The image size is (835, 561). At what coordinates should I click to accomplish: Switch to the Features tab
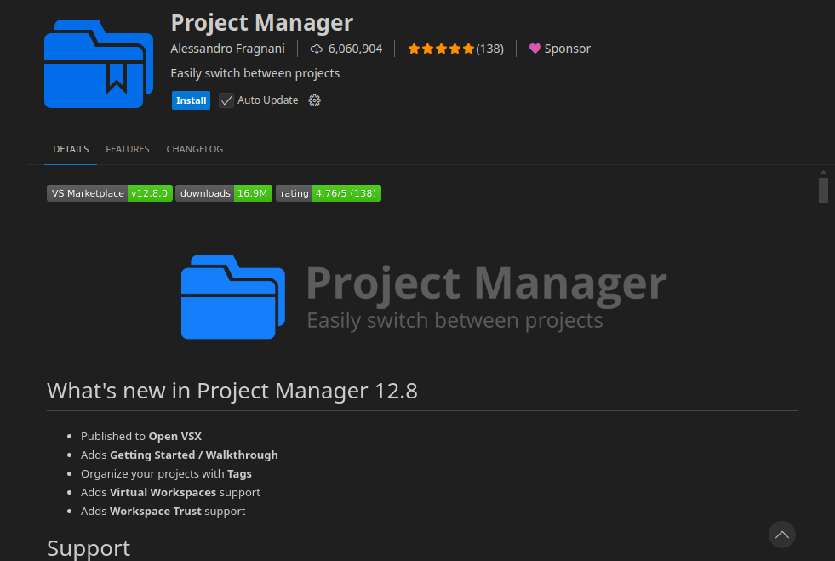pyautogui.click(x=128, y=149)
